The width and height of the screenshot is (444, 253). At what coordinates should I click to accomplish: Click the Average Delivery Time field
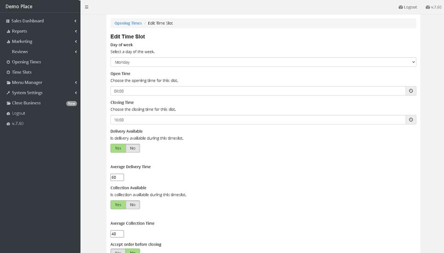tap(117, 177)
